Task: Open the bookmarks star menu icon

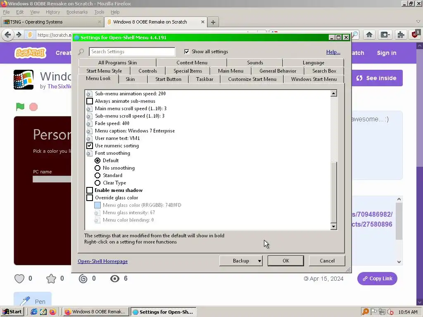Action: point(385,35)
